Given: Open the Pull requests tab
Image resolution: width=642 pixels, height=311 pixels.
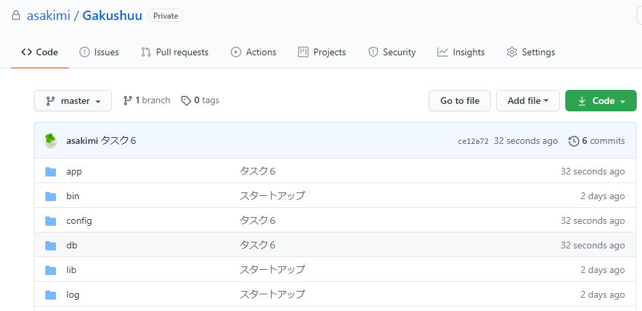Looking at the screenshot, I should click(x=175, y=53).
